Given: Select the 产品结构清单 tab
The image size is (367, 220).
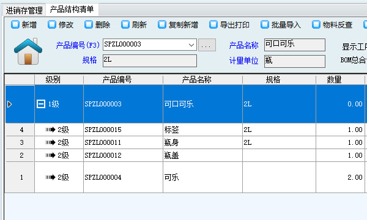Looking at the screenshot, I should [72, 10].
